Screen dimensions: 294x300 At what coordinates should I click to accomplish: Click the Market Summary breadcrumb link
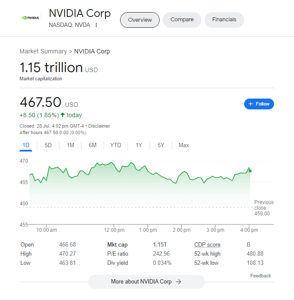click(43, 51)
